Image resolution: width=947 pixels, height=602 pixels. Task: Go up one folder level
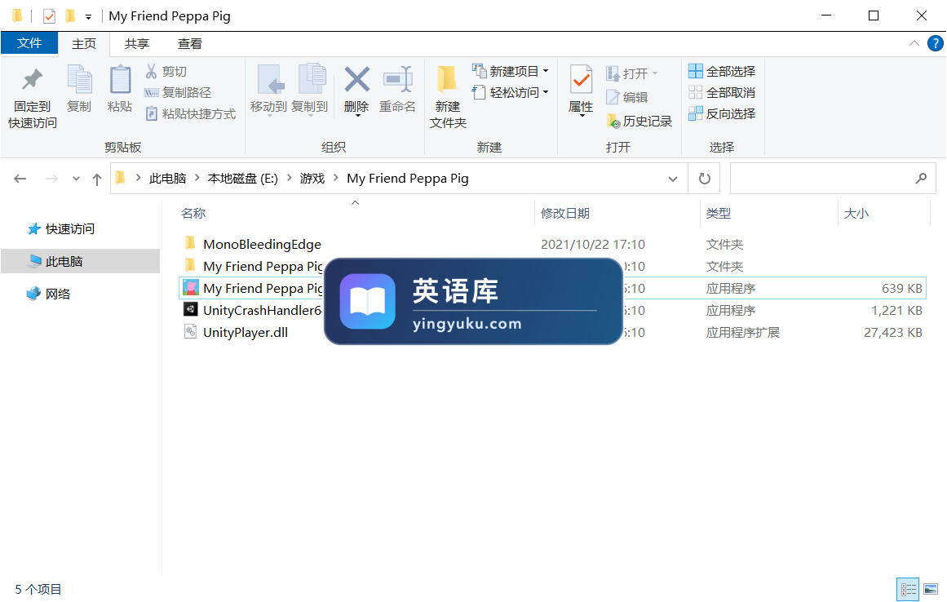coord(96,179)
